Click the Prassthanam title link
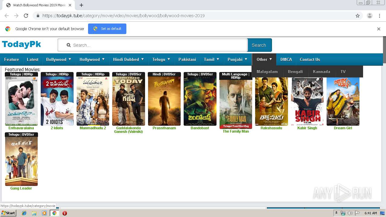 pos(164,128)
